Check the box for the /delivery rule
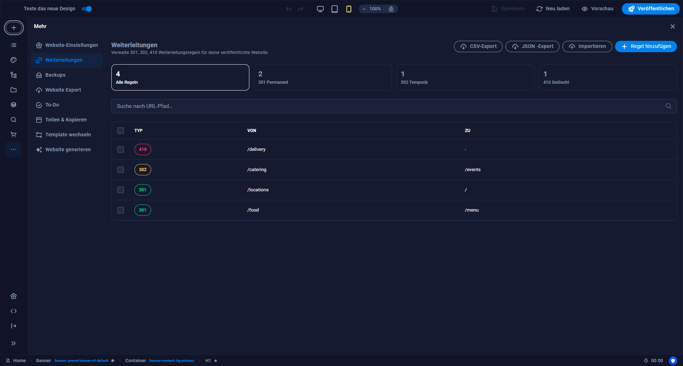 tap(121, 149)
